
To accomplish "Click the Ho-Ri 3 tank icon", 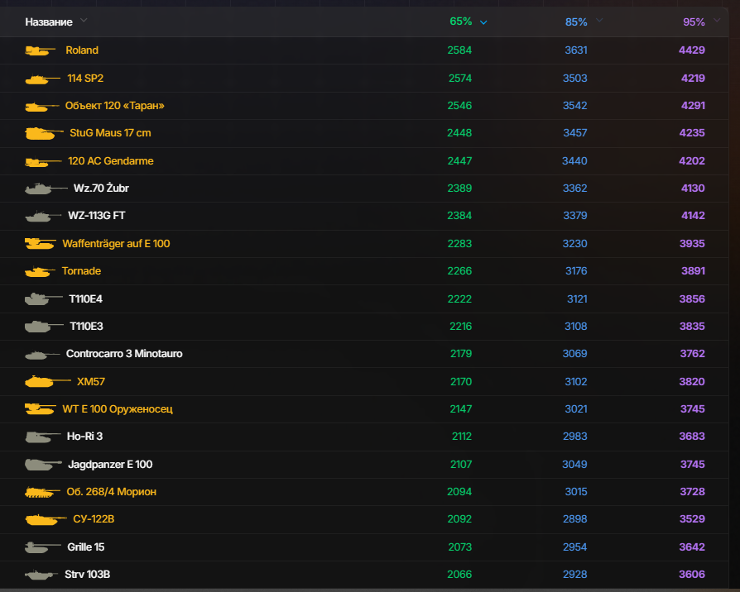I will point(42,437).
